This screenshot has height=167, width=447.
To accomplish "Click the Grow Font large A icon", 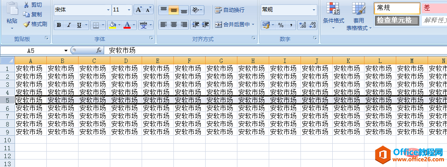I will point(139,10).
